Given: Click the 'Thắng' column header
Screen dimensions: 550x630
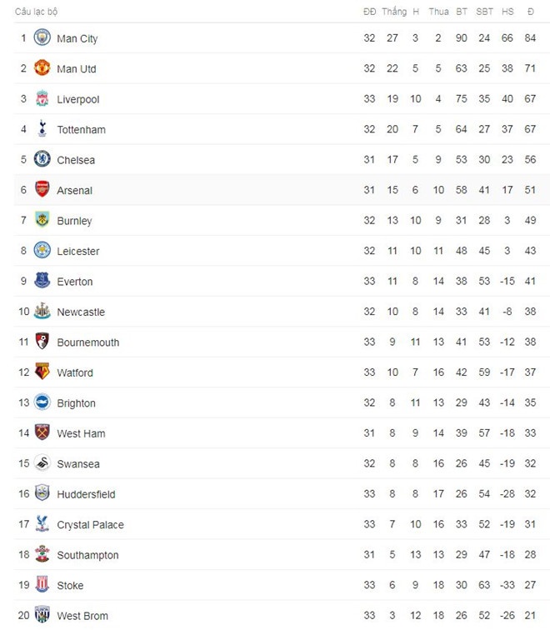Looking at the screenshot, I should point(394,12).
